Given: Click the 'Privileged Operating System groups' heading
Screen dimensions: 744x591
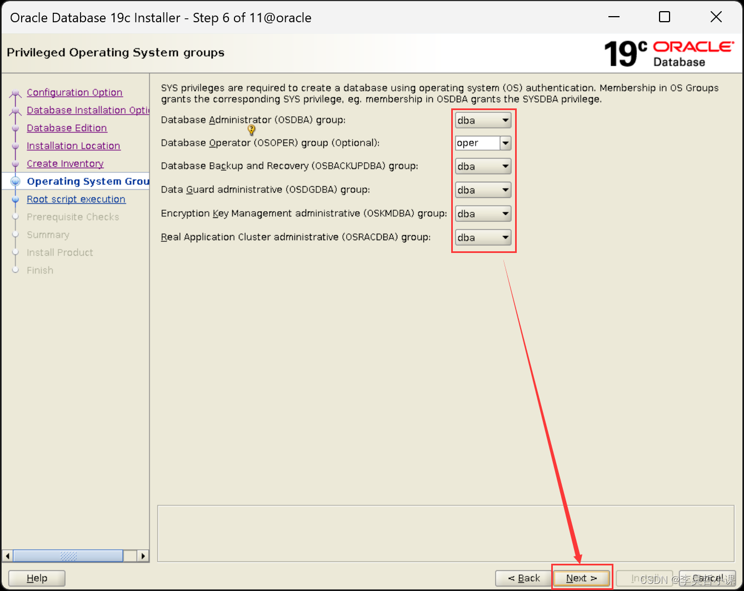Looking at the screenshot, I should (116, 53).
